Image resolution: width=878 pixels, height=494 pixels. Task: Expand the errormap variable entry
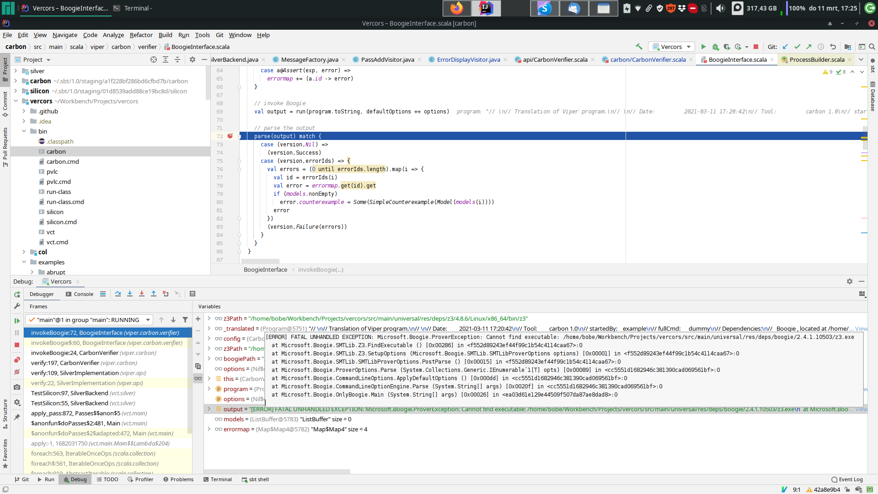tap(209, 429)
